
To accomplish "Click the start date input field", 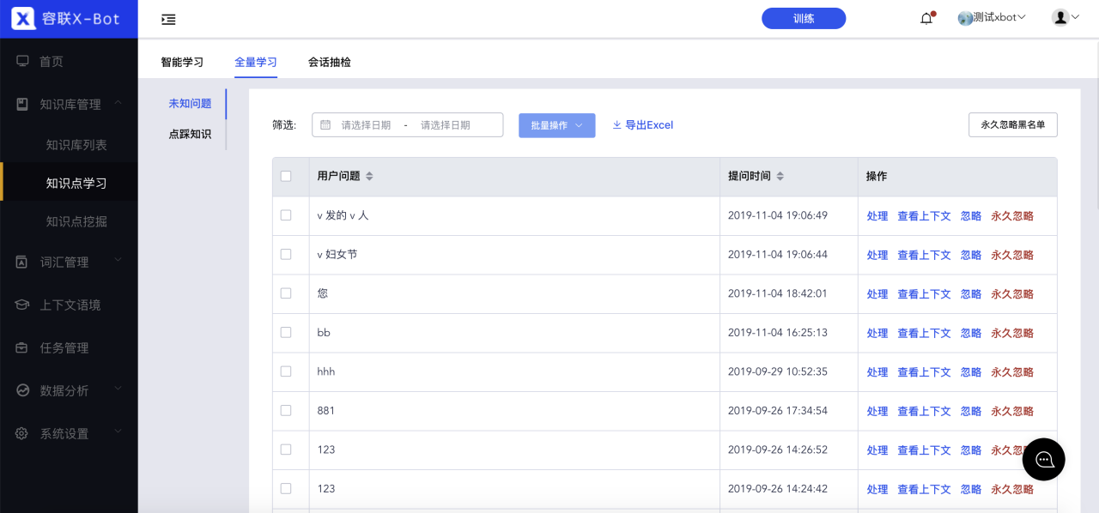I will point(366,125).
